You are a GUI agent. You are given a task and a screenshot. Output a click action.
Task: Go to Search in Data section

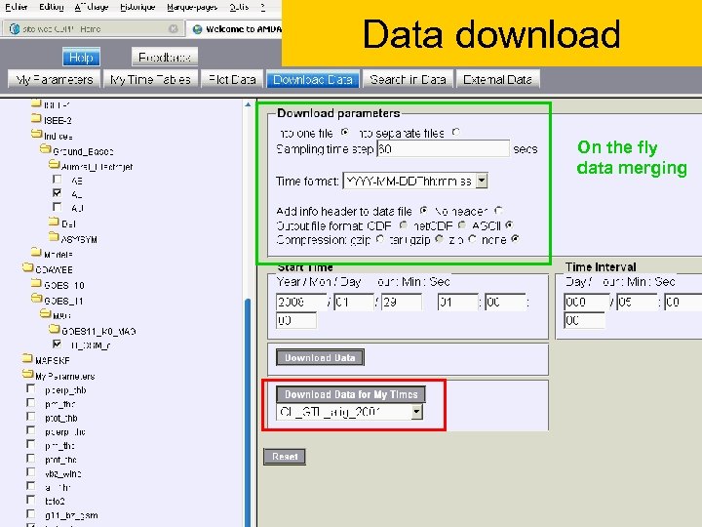[x=408, y=79]
